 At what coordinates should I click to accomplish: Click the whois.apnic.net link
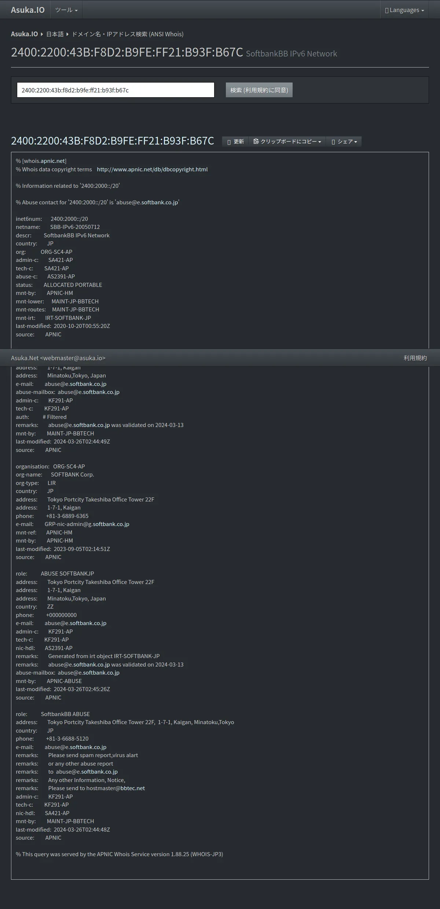point(53,161)
